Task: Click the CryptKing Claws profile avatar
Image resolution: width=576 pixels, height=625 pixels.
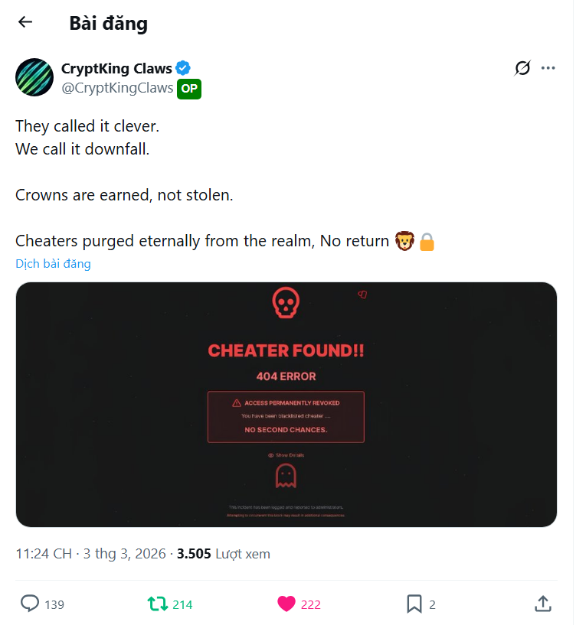Action: [34, 77]
